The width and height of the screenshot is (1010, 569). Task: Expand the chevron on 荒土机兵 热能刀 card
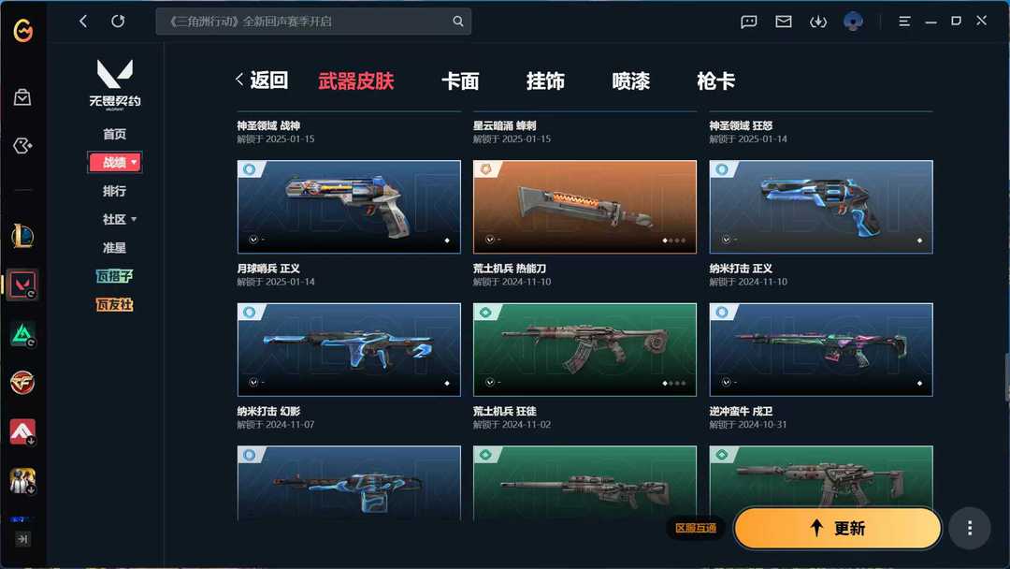[489, 239]
